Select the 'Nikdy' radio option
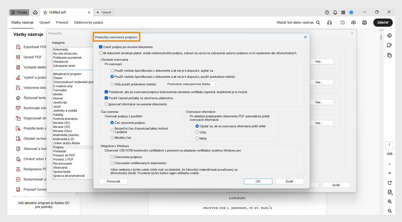The width and height of the screenshot is (402, 222). (x=197, y=138)
